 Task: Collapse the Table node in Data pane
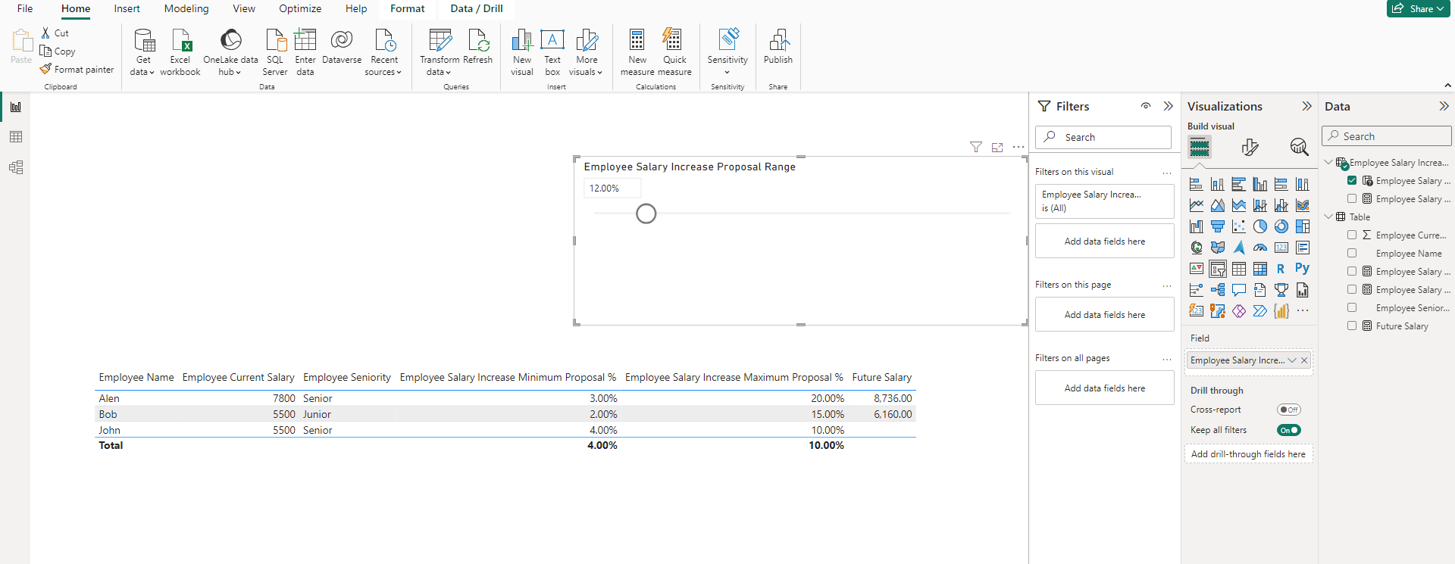pyautogui.click(x=1328, y=217)
